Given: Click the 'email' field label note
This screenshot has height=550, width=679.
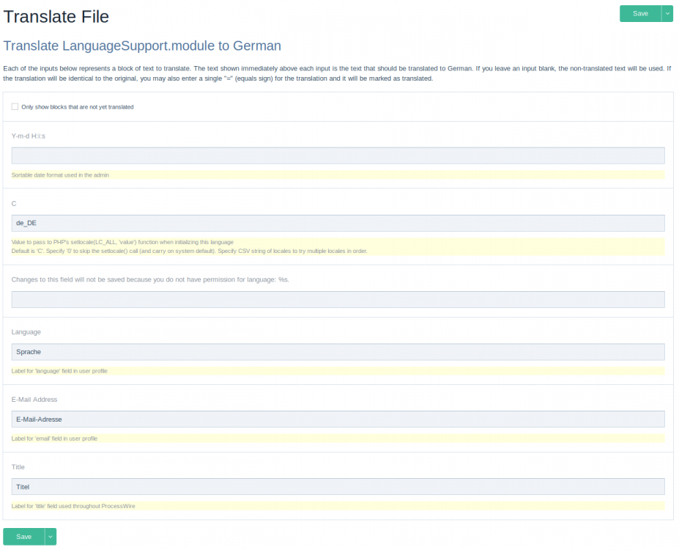Looking at the screenshot, I should 54,439.
